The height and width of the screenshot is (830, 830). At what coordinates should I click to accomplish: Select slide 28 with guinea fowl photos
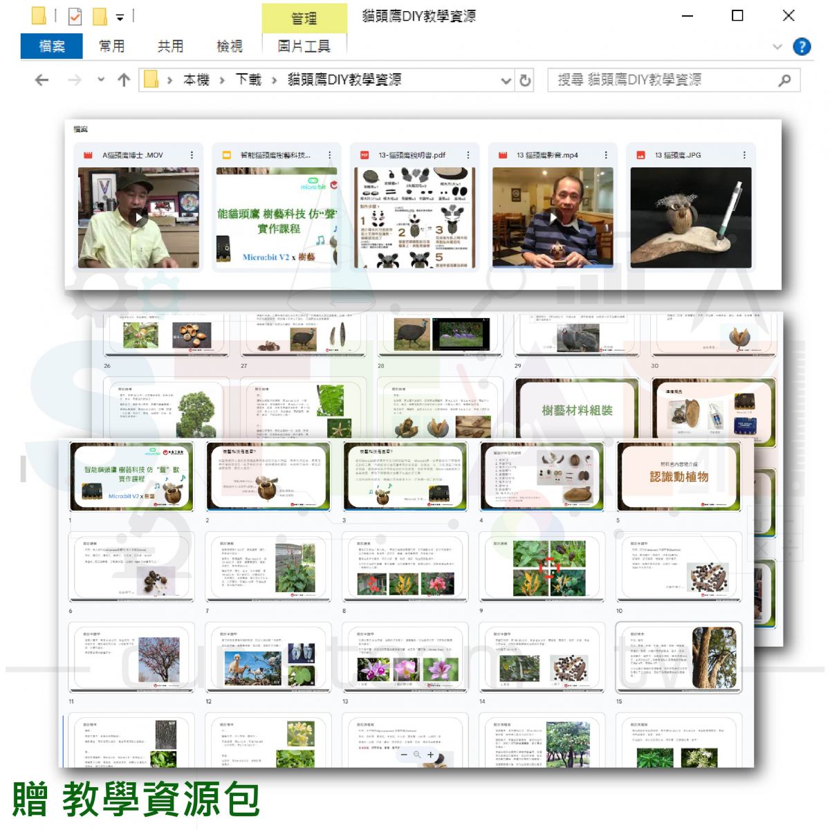[440, 335]
